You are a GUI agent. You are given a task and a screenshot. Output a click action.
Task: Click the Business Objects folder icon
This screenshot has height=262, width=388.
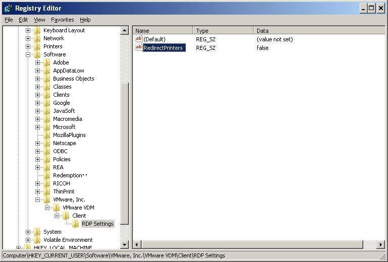tap(47, 79)
